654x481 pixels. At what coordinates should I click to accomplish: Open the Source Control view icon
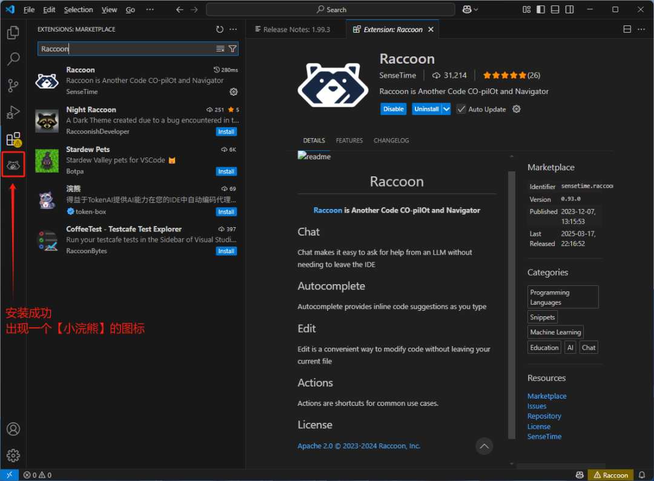coord(13,85)
